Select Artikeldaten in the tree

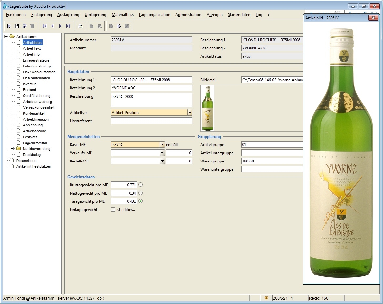(x=32, y=43)
